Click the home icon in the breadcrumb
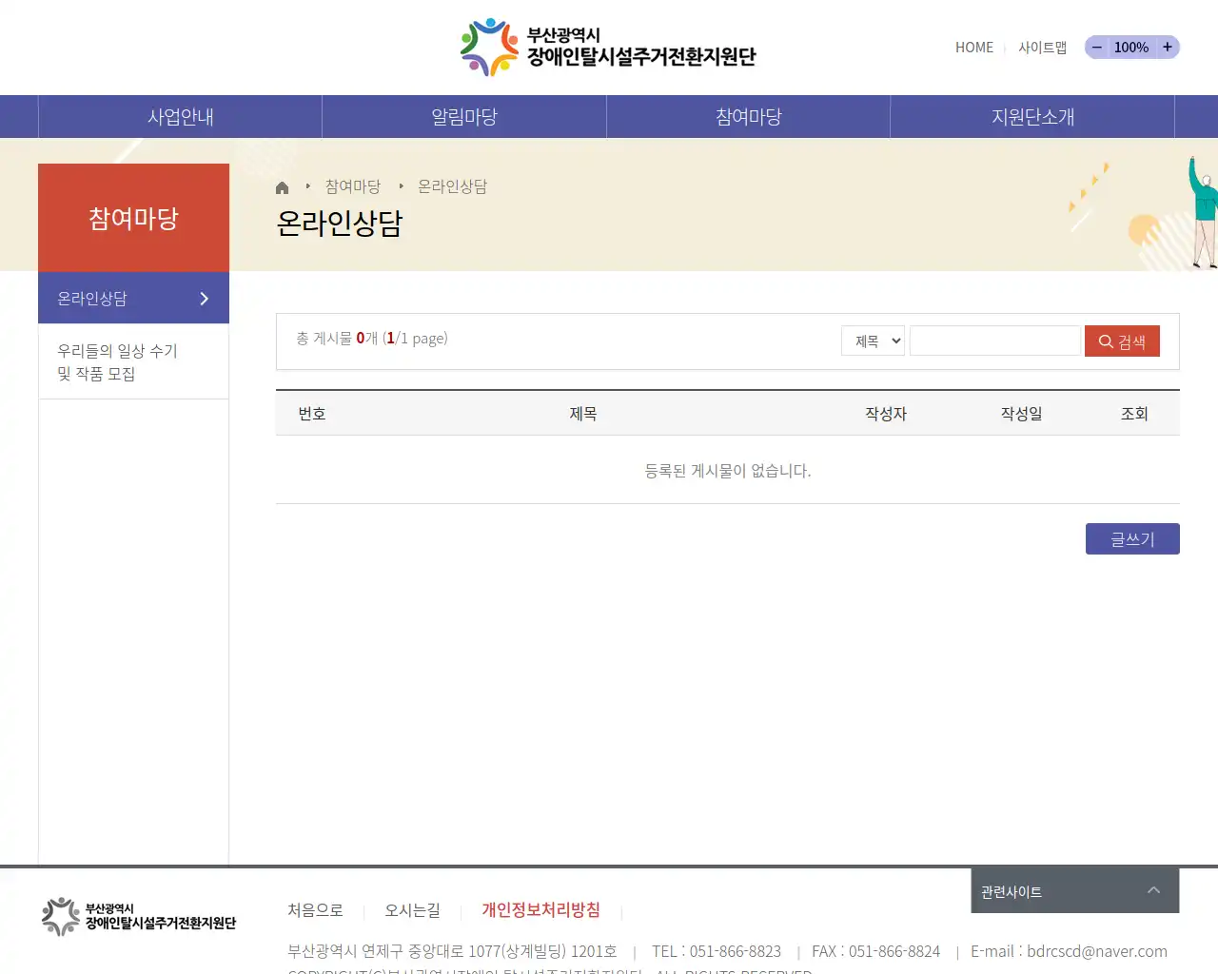 click(282, 187)
